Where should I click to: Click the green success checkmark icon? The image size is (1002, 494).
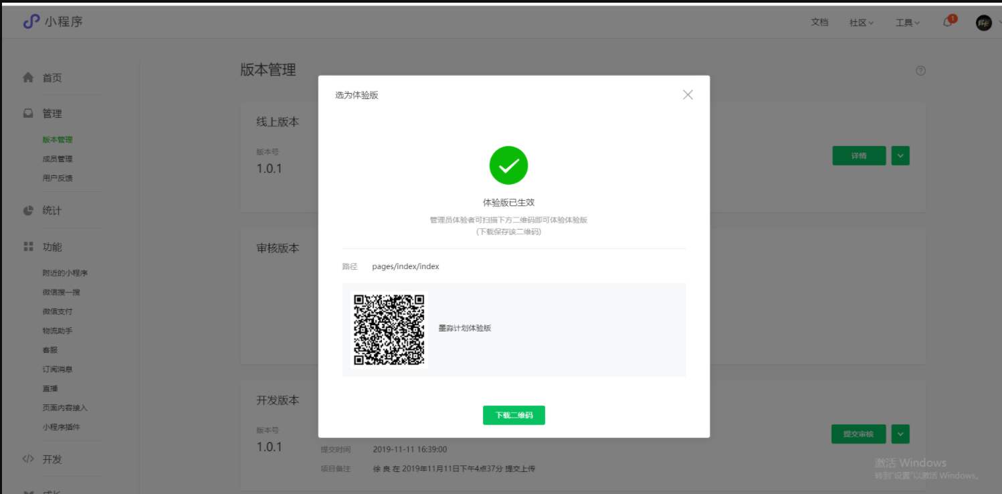(x=508, y=165)
